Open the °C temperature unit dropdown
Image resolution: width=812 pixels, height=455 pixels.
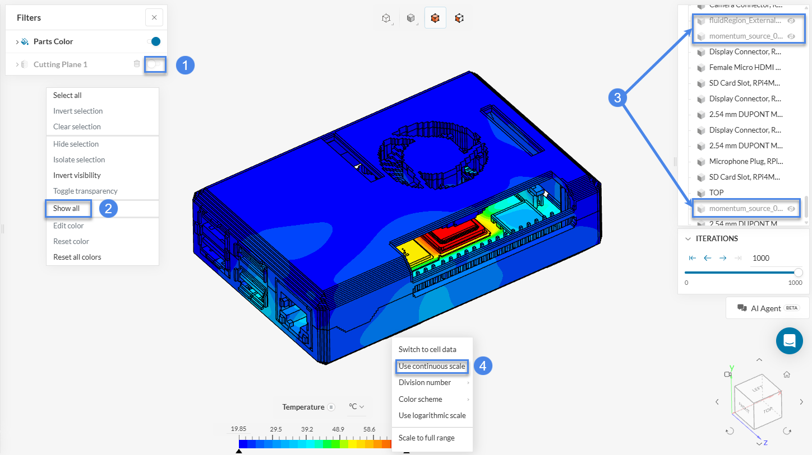click(357, 407)
